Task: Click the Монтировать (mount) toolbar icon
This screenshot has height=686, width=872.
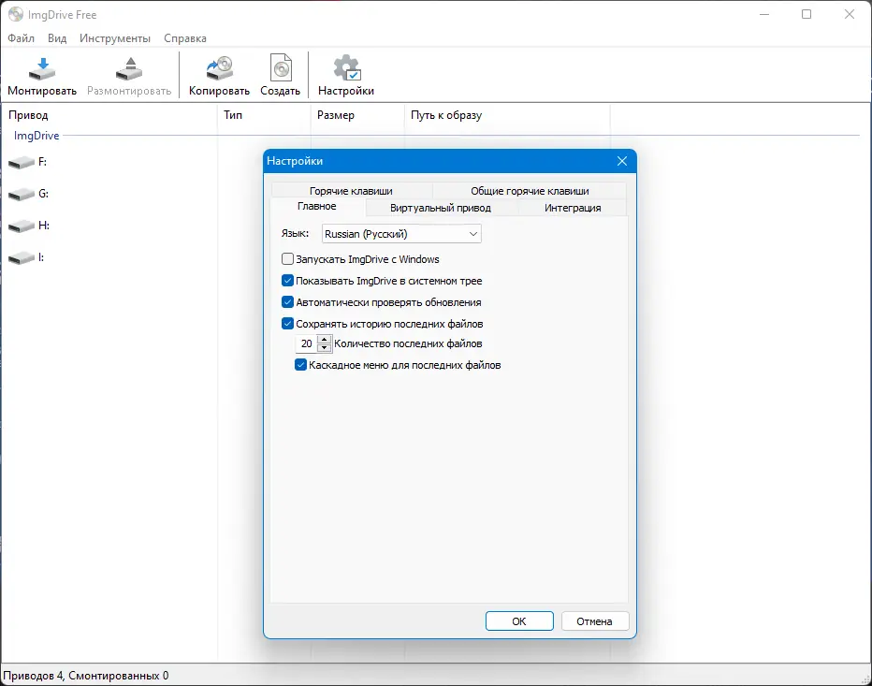Action: tap(42, 69)
